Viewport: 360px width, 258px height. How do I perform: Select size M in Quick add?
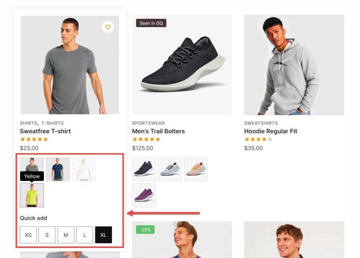(66, 235)
